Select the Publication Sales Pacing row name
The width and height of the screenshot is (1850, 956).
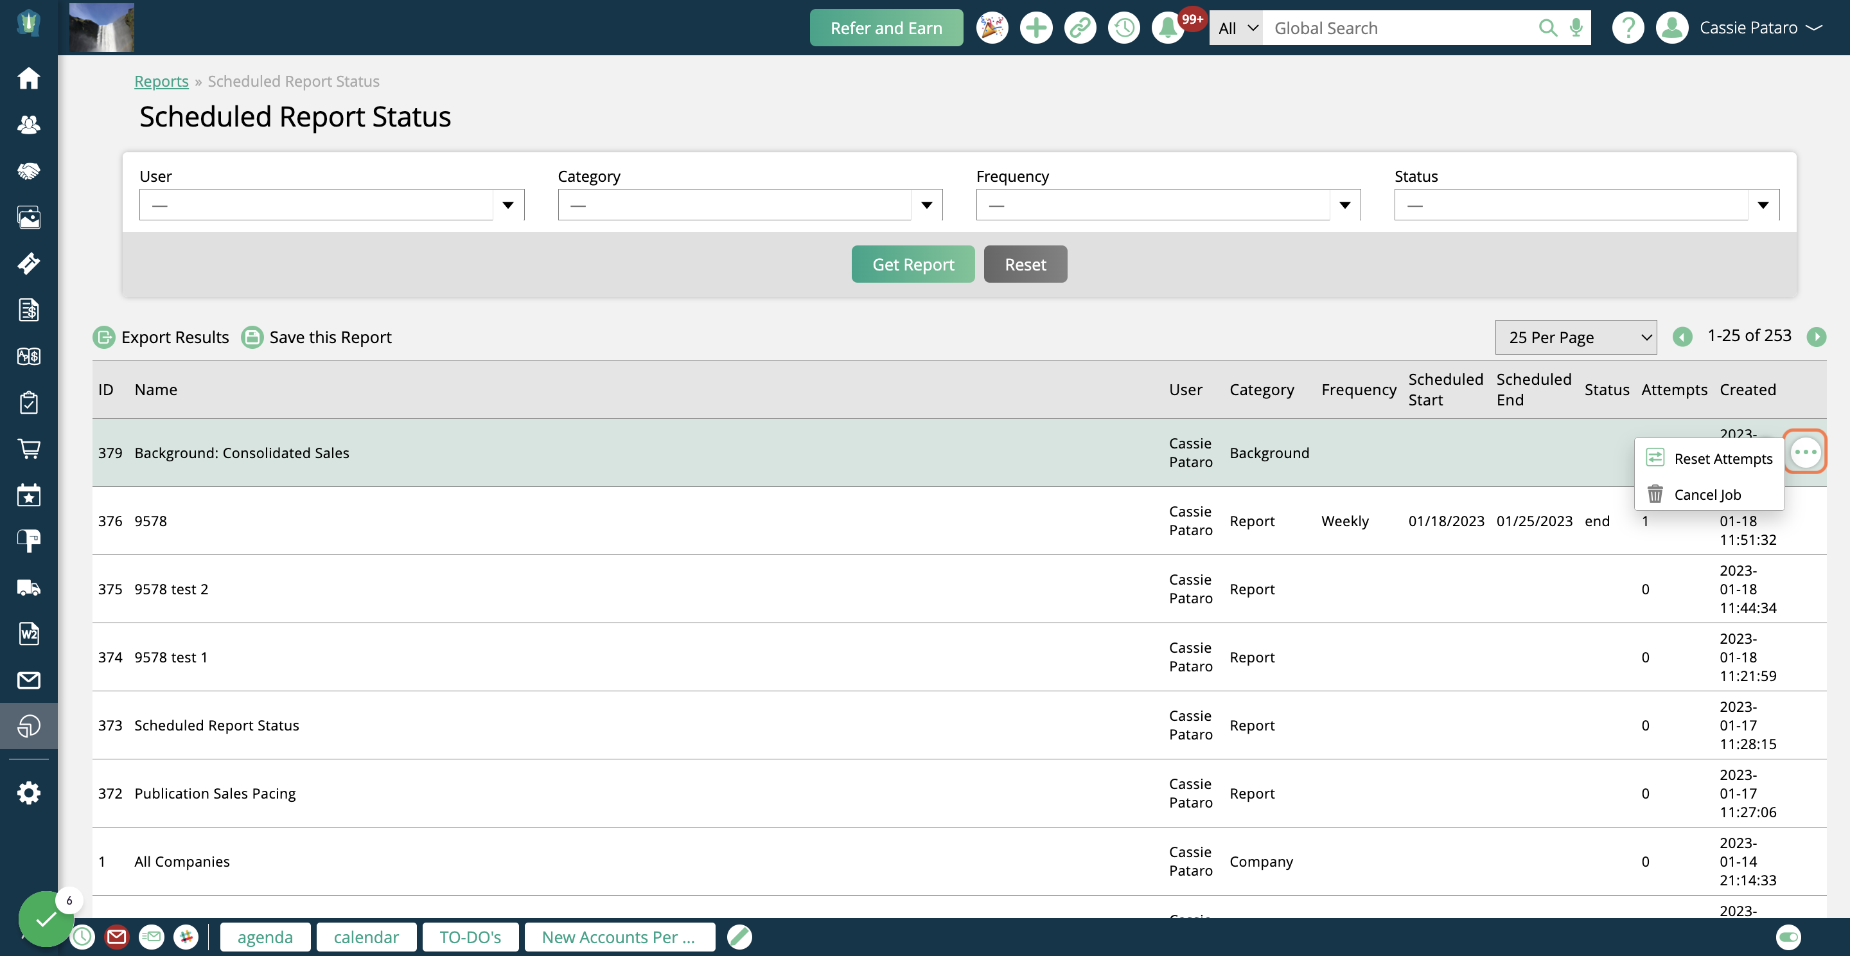(215, 793)
